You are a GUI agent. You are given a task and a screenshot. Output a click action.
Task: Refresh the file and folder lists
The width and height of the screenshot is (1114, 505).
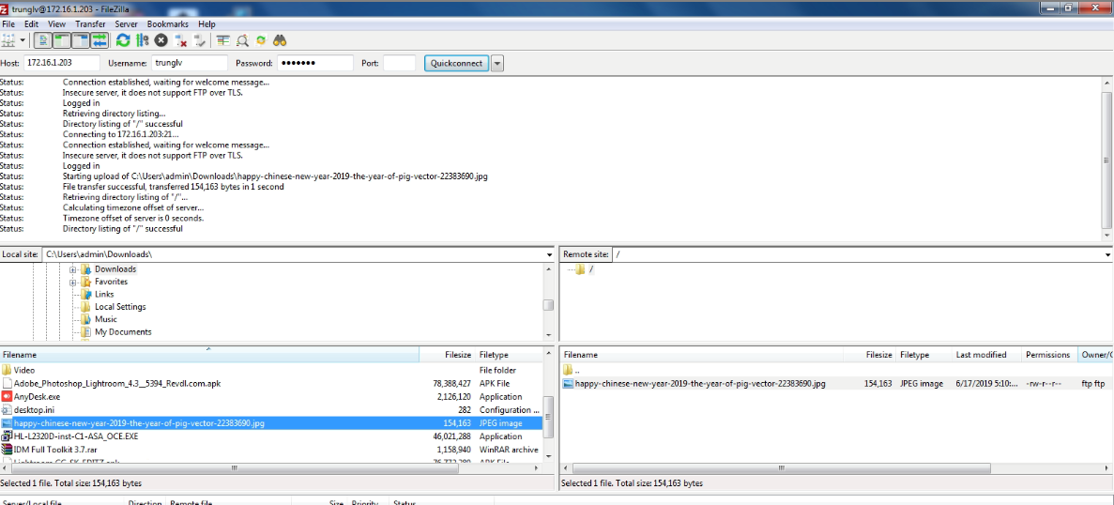pos(123,40)
